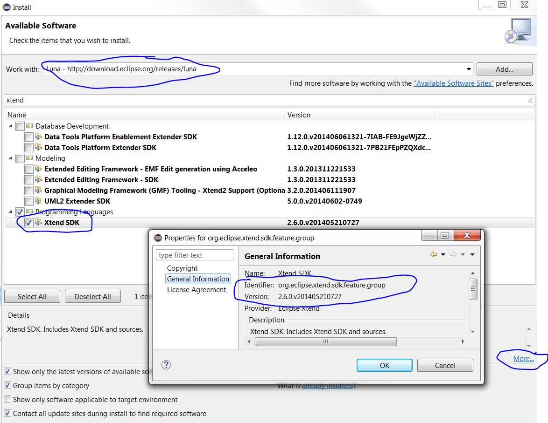
Task: Maximize the Properties dialog
Action: click(444, 235)
